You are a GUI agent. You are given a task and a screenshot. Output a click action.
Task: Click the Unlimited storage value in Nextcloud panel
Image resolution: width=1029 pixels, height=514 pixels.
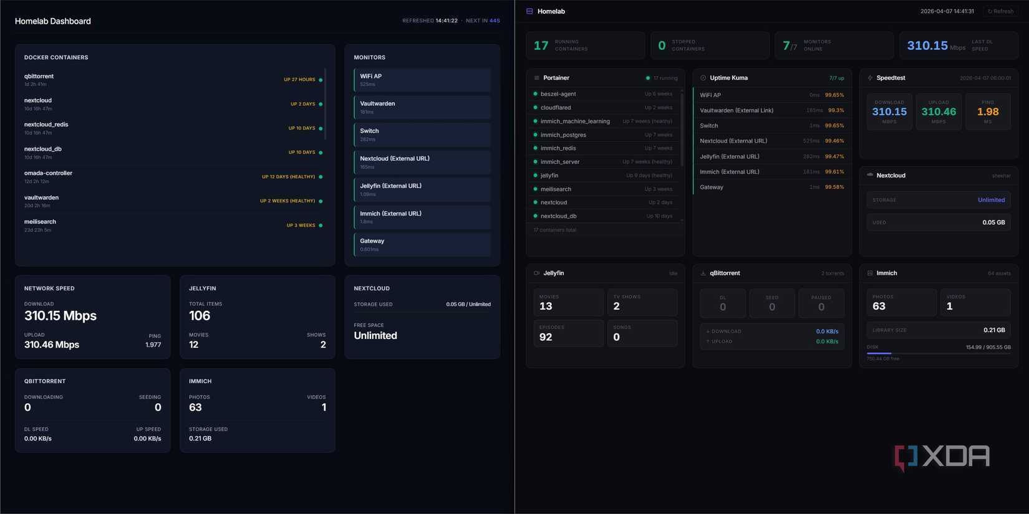(x=991, y=200)
